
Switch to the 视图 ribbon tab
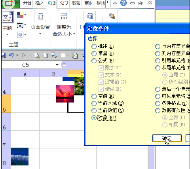101,3
